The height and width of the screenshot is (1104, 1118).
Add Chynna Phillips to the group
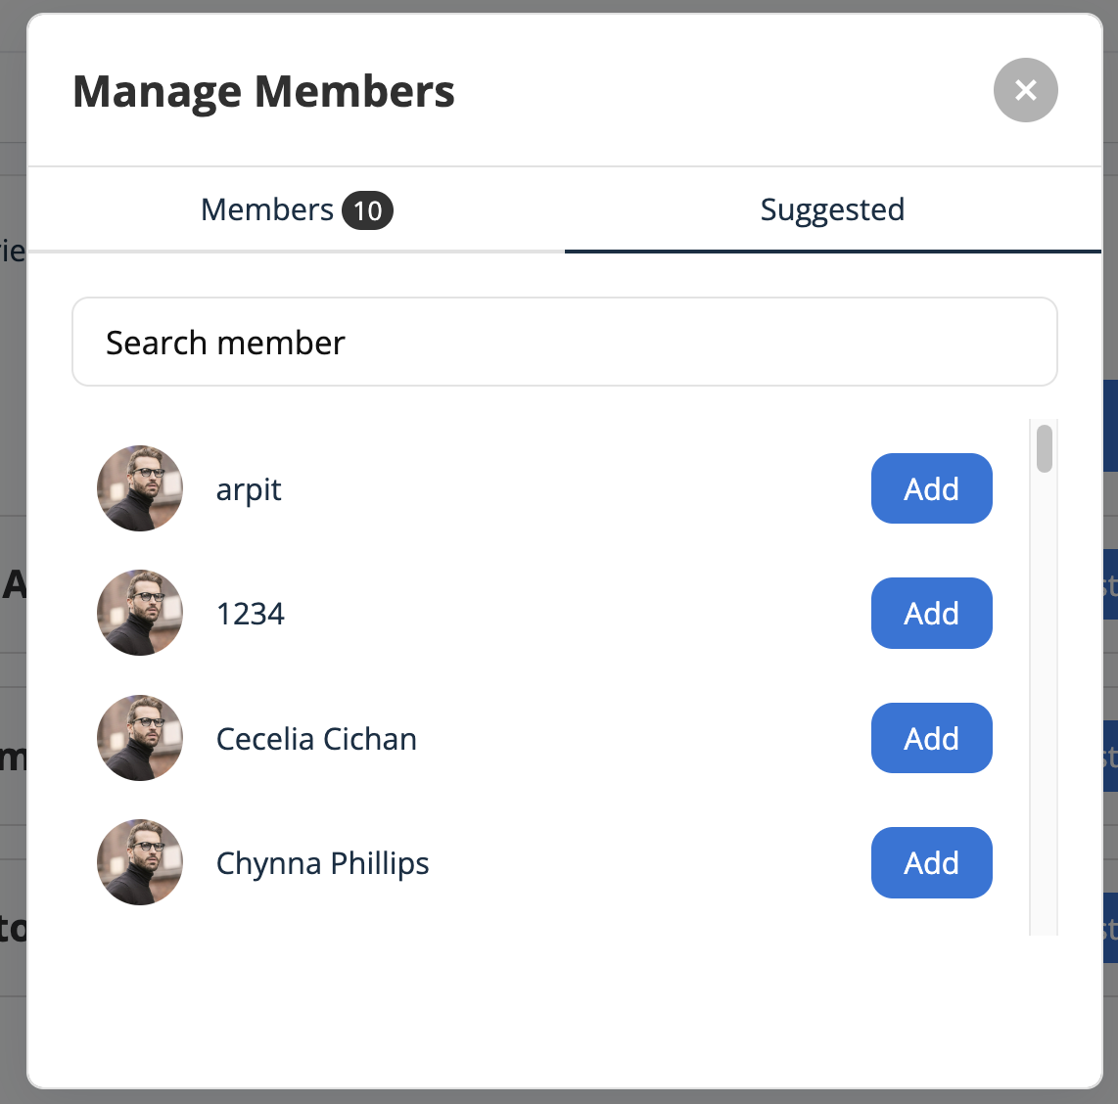click(x=931, y=862)
